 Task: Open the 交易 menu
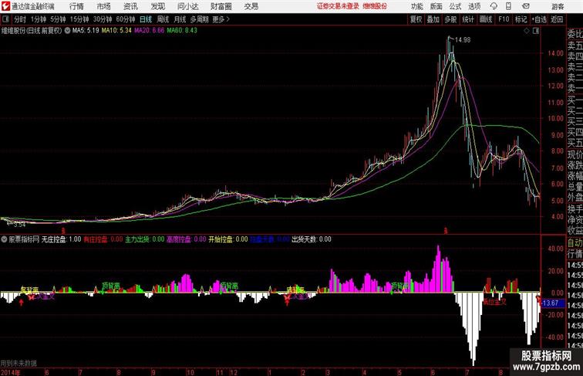tap(251, 6)
